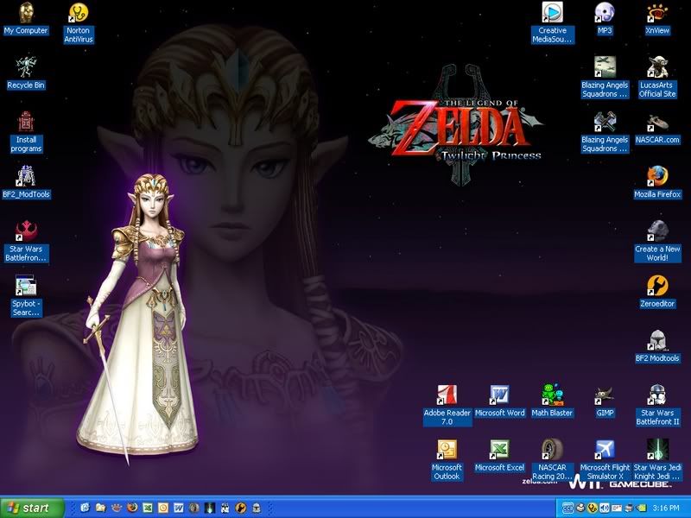This screenshot has width=691, height=518.
Task: Launch Norton AntiVirus from the desktop
Action: [79, 22]
